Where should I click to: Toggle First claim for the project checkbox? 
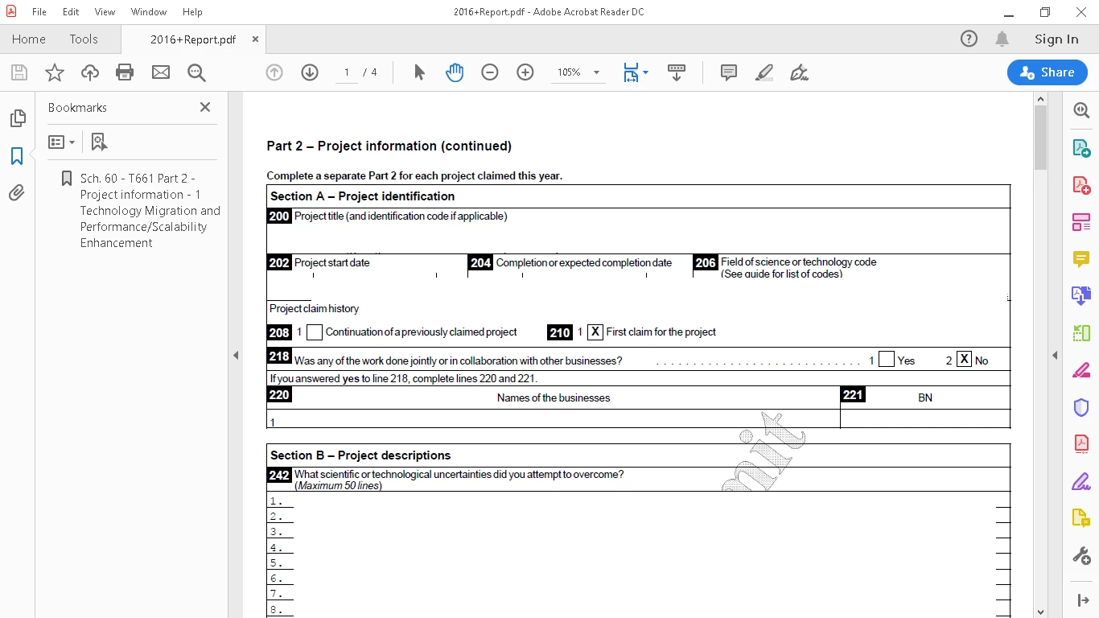tap(595, 332)
